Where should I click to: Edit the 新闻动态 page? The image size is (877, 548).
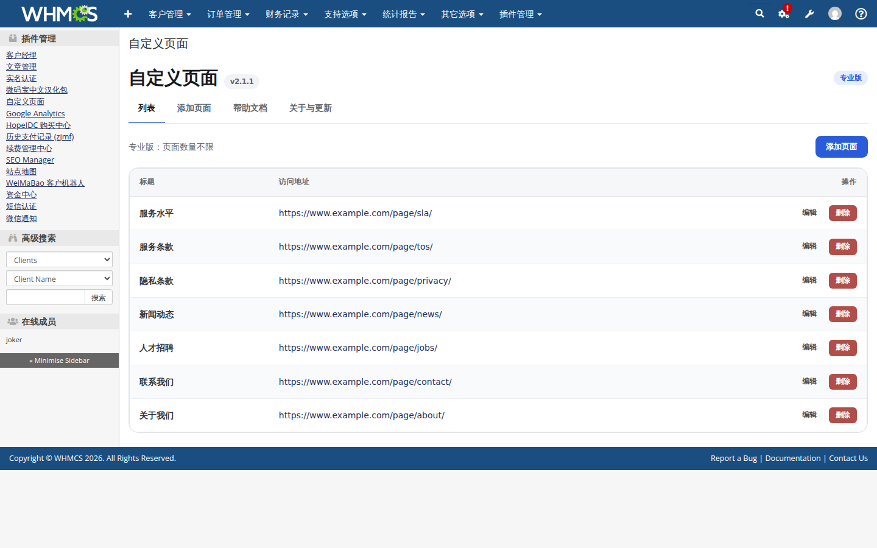click(x=809, y=314)
